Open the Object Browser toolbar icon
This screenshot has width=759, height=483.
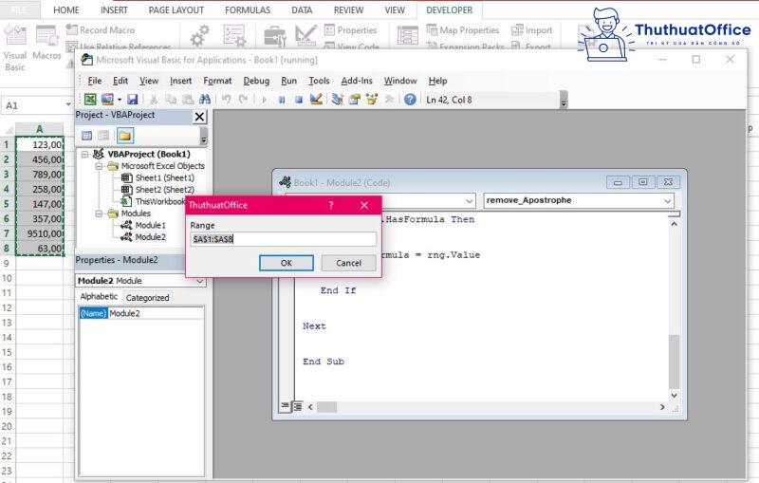pyautogui.click(x=371, y=100)
